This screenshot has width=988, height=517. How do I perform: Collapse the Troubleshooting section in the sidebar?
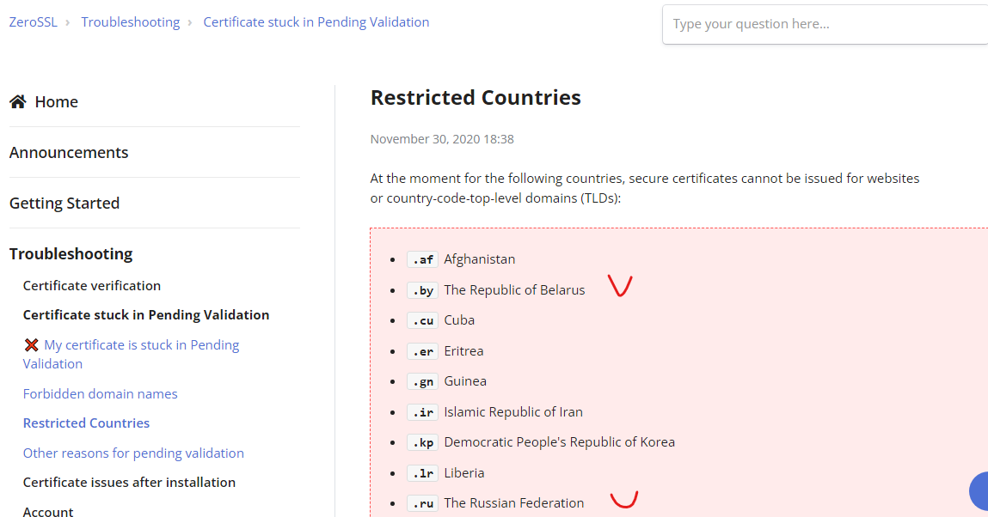pos(71,253)
